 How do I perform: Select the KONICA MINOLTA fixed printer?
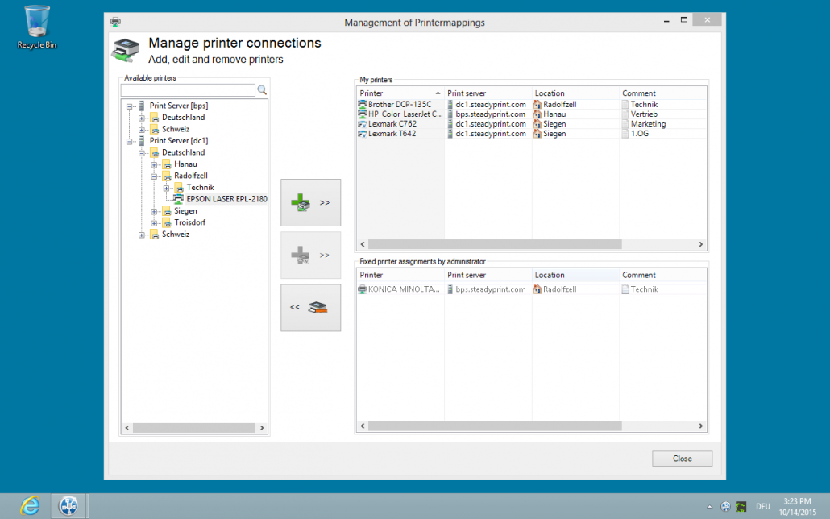(x=400, y=289)
